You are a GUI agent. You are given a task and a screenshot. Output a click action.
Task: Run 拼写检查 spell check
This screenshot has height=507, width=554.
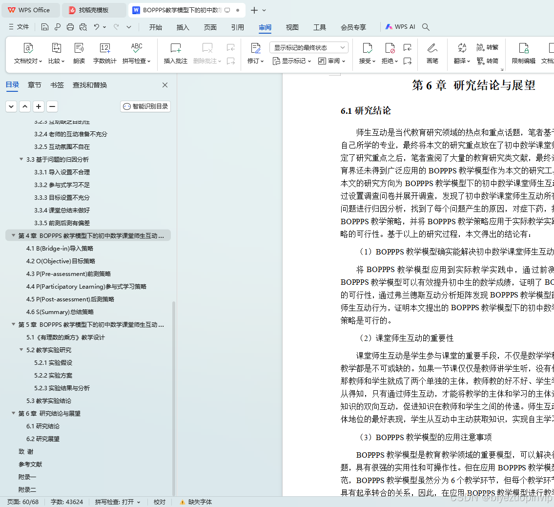click(x=136, y=53)
